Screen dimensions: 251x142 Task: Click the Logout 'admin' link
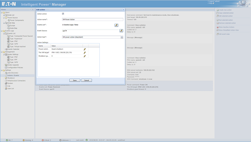pos(214,1)
